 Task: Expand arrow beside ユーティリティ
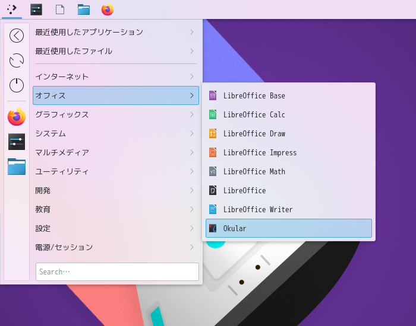(192, 171)
